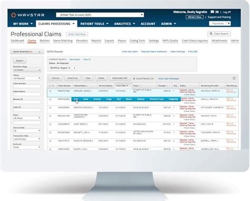The image size is (250, 201).
Task: Click the Show Claim Messages link
Action: [168, 79]
